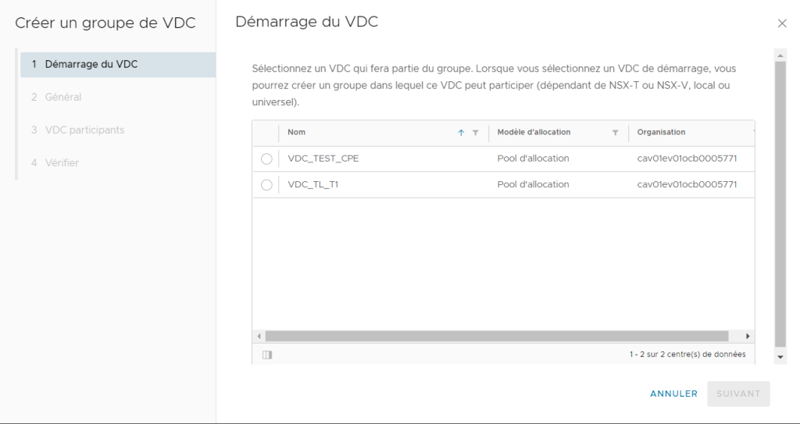The height and width of the screenshot is (424, 800).
Task: Click the SUIVANT button
Action: click(x=738, y=394)
